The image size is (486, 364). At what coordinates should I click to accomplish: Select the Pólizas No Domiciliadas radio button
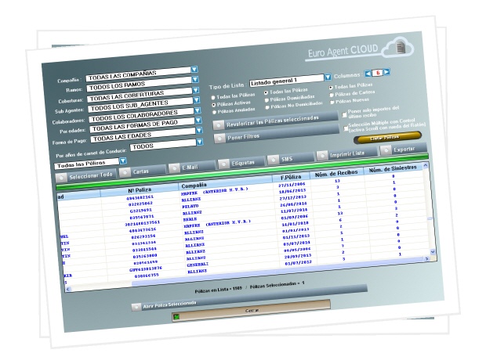click(267, 107)
